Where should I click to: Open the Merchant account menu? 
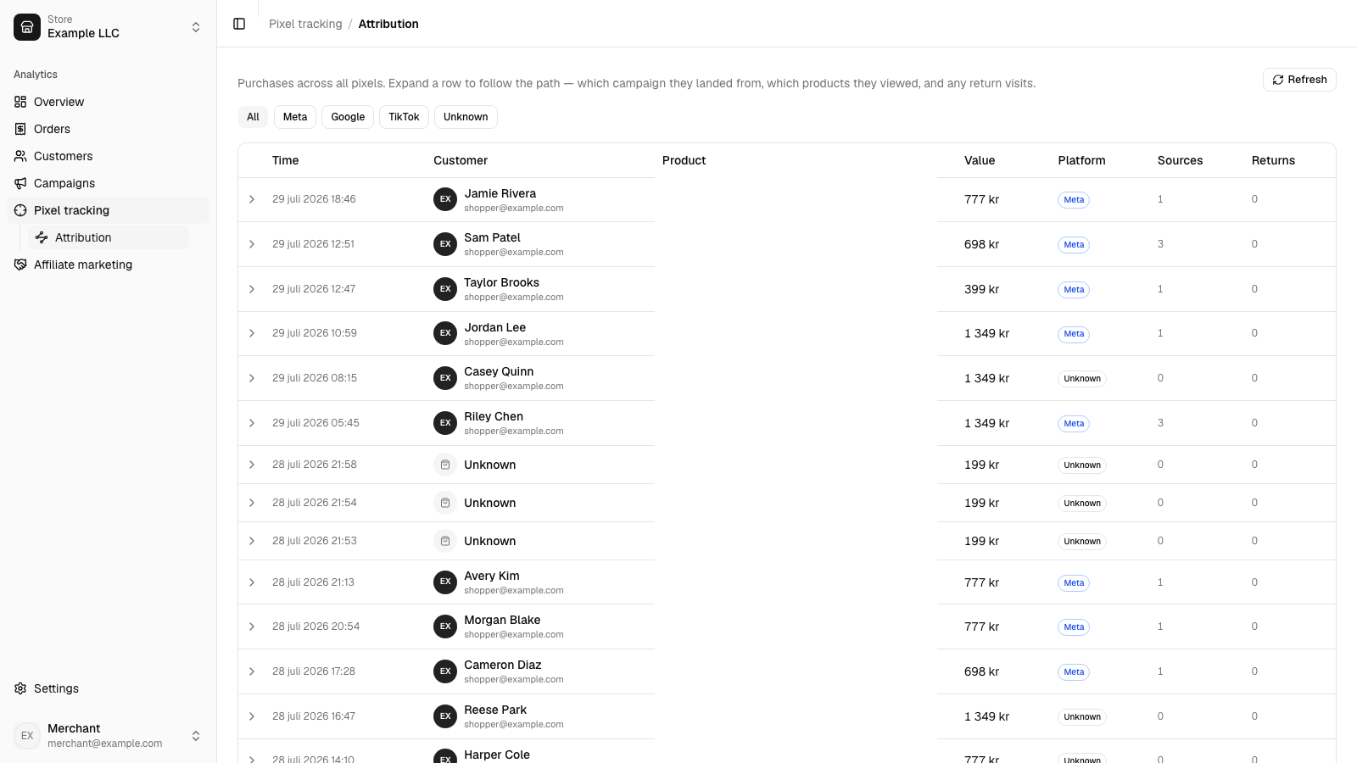pyautogui.click(x=108, y=736)
